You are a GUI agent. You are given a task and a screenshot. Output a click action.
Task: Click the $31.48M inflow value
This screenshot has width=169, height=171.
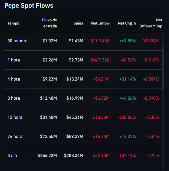pos(48,118)
